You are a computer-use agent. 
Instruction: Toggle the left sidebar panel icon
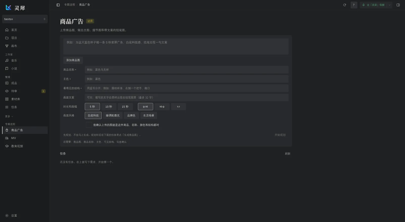pyautogui.click(x=58, y=5)
